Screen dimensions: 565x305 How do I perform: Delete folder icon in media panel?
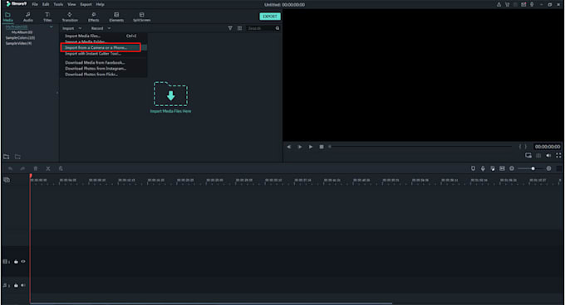[x=17, y=157]
